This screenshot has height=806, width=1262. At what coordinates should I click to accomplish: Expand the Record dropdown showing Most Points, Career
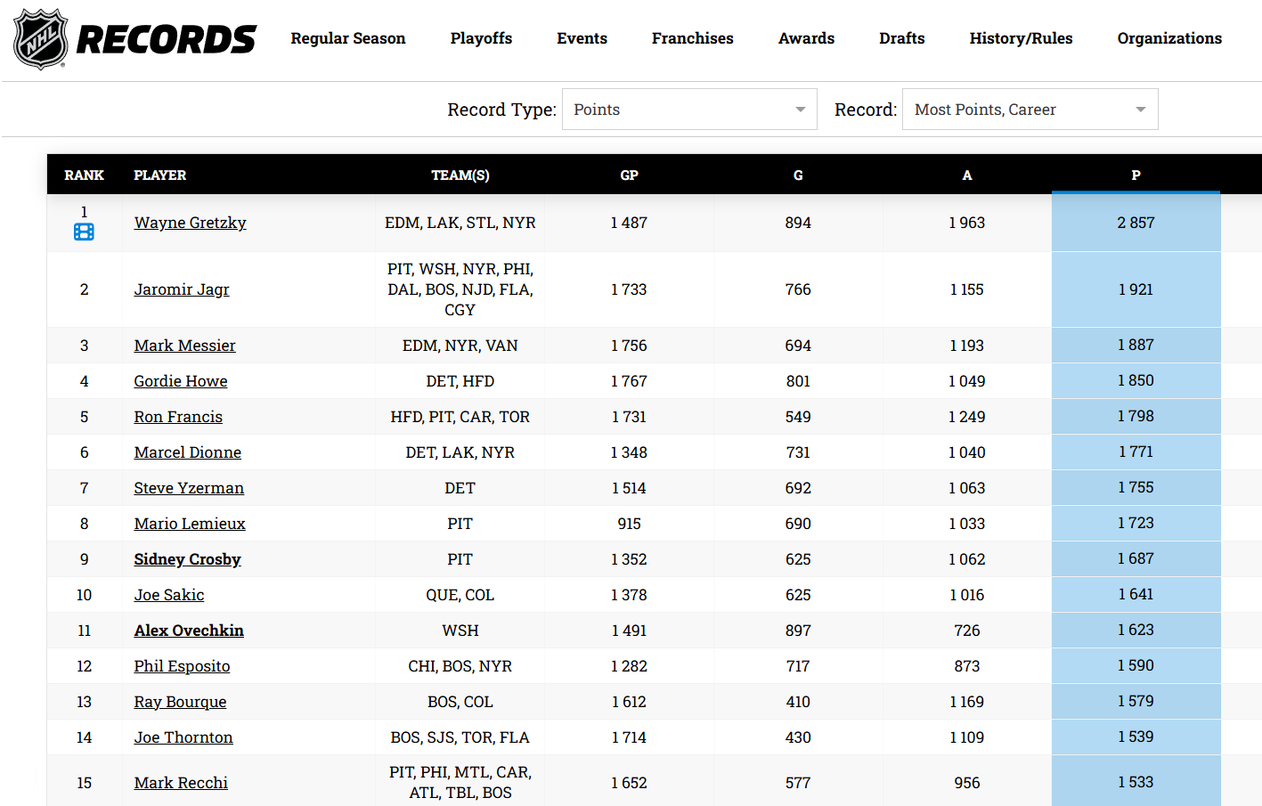1030,110
